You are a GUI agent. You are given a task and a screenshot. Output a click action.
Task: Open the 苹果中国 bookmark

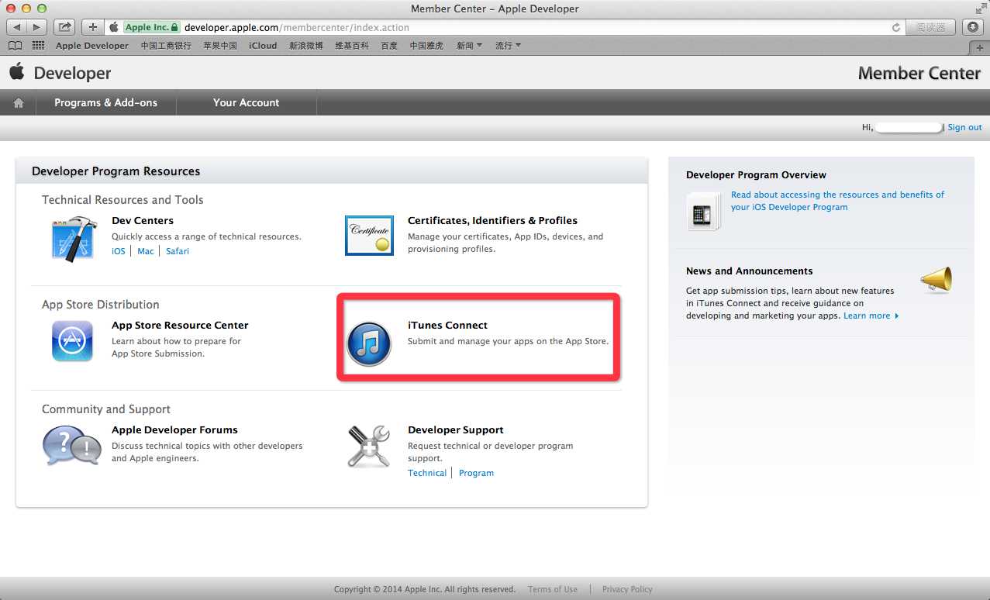220,46
